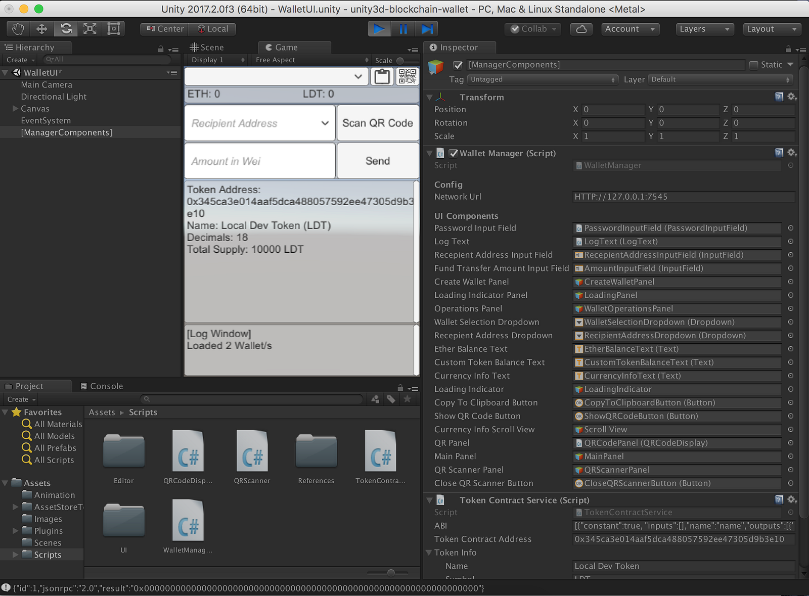Screen dimensions: 809x596
Task: Switch to the Console tab
Action: pyautogui.click(x=102, y=386)
